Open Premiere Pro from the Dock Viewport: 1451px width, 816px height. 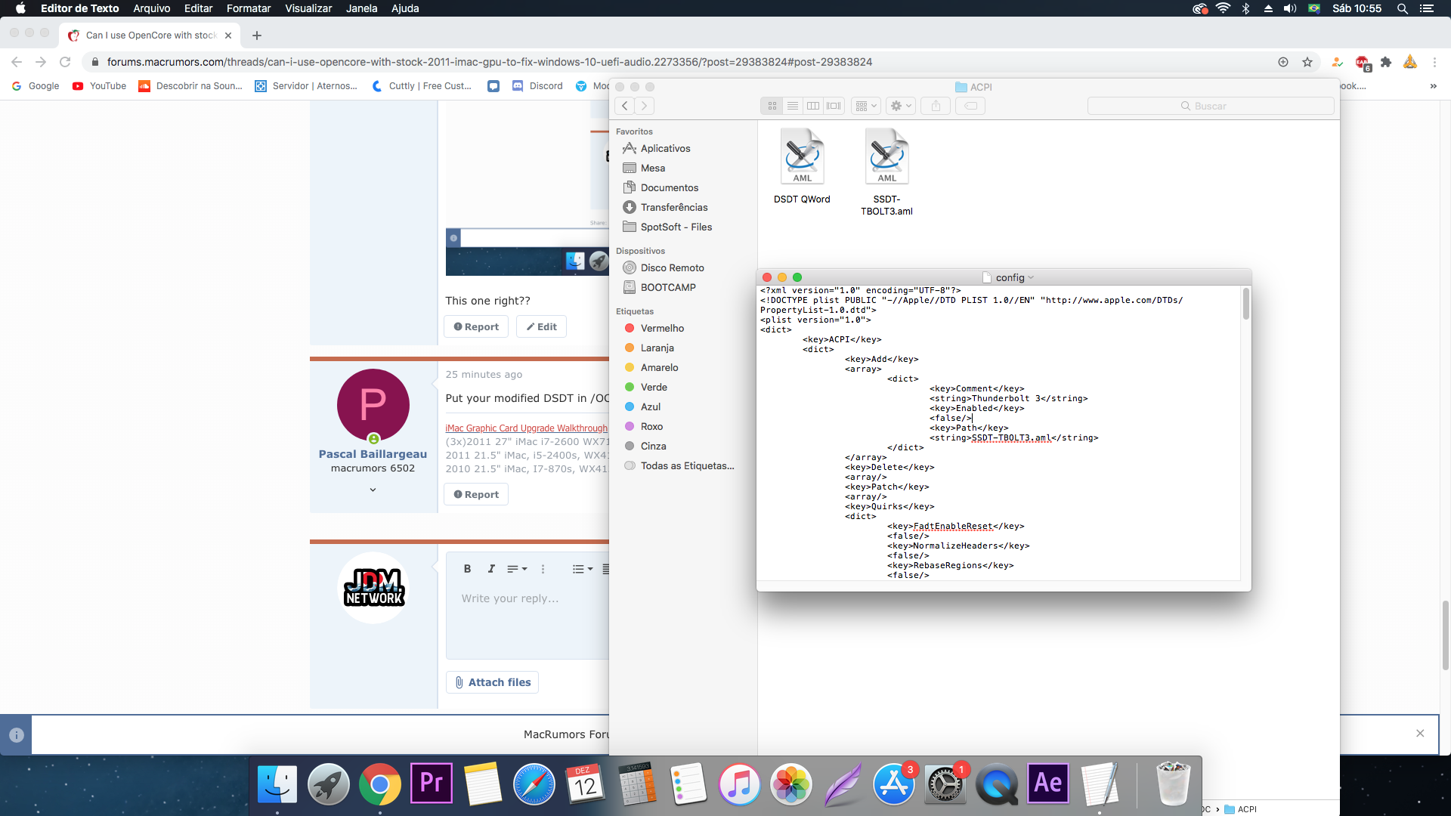[x=432, y=784]
